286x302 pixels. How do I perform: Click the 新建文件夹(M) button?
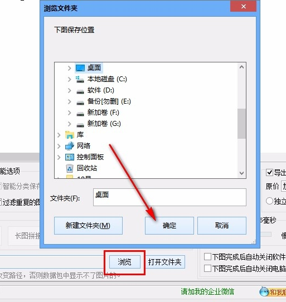(x=88, y=226)
